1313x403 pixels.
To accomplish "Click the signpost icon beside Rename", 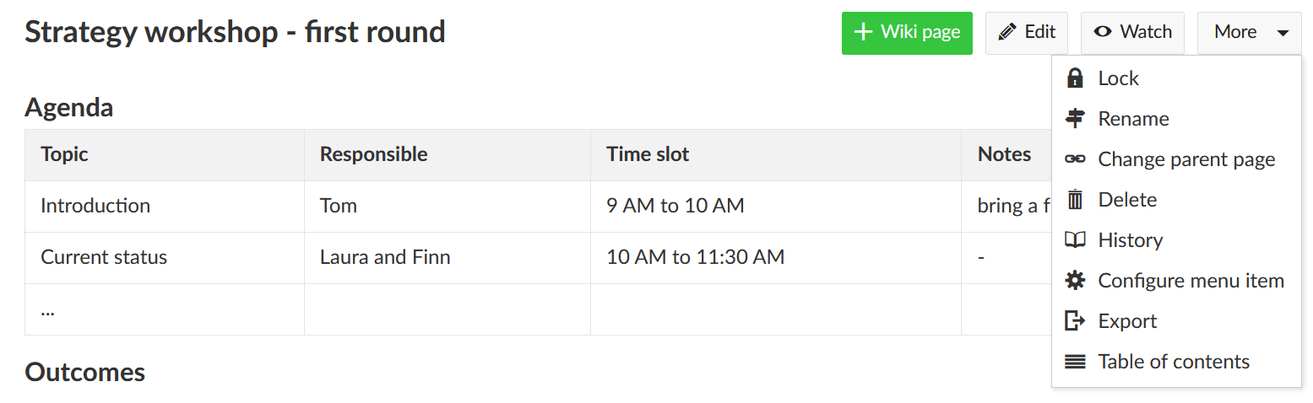I will [1075, 119].
